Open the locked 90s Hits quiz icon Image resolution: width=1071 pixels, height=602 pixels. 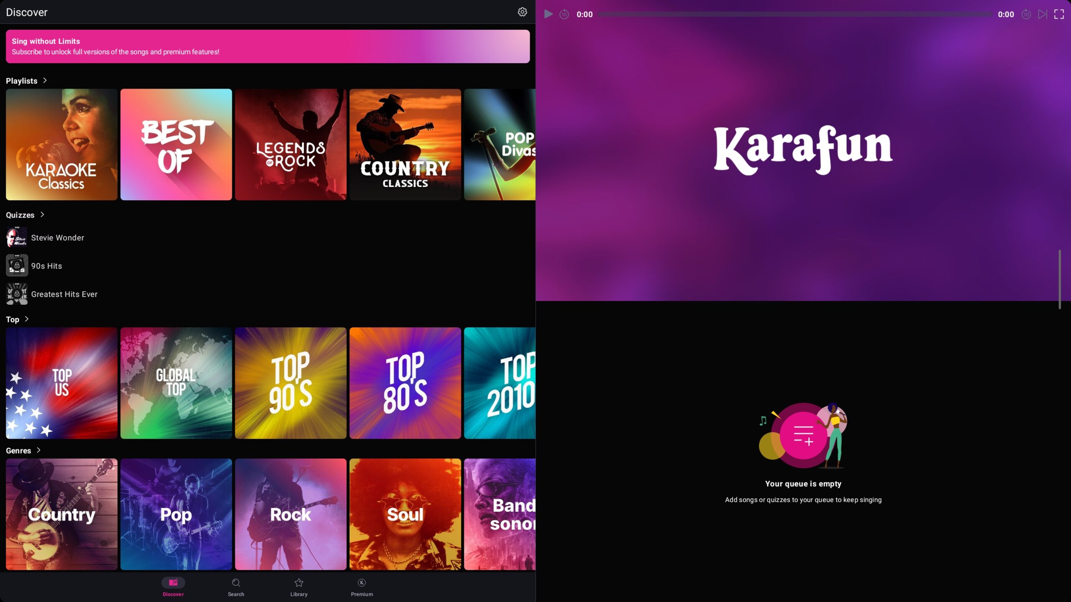click(17, 265)
